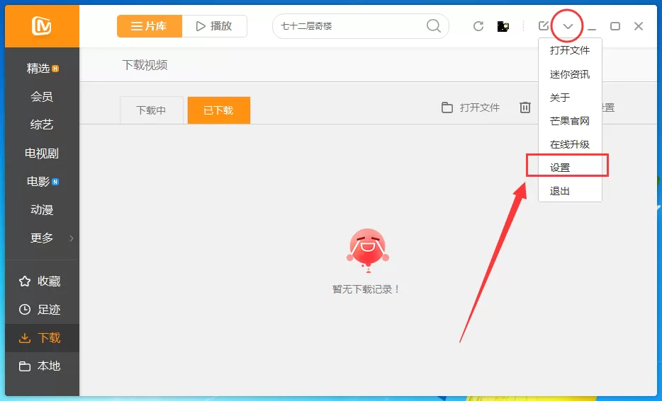Image resolution: width=662 pixels, height=401 pixels.
Task: Click the magnifier search icon
Action: [434, 26]
